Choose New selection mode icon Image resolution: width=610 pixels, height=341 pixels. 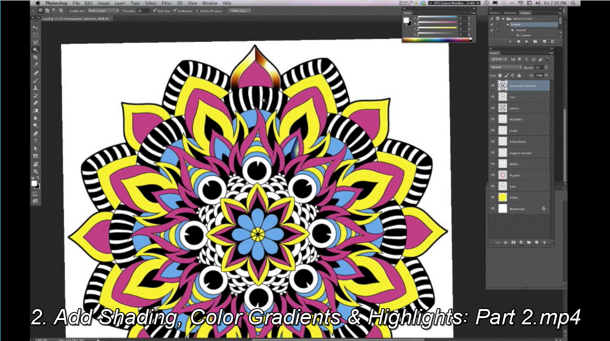click(41, 10)
